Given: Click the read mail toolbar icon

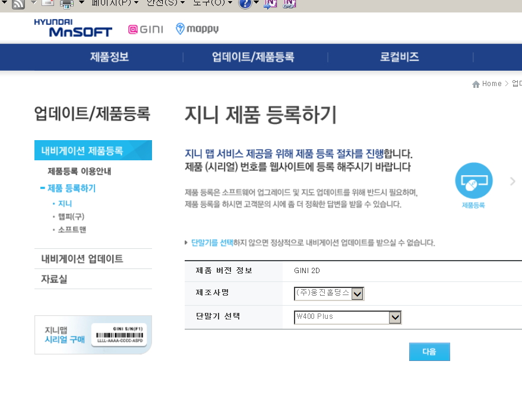Looking at the screenshot, I should click(x=48, y=3).
